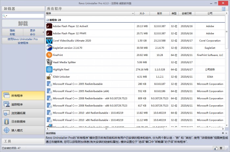This screenshot has height=152, width=230.
Task: Expand the 更多命令 dropdown
Action: [x=43, y=32]
